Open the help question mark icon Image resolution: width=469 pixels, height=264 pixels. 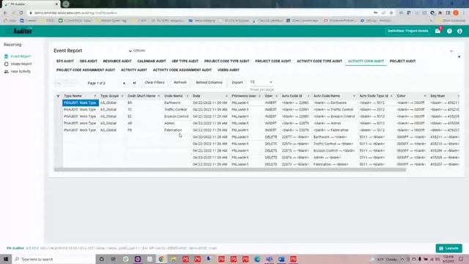(x=449, y=31)
